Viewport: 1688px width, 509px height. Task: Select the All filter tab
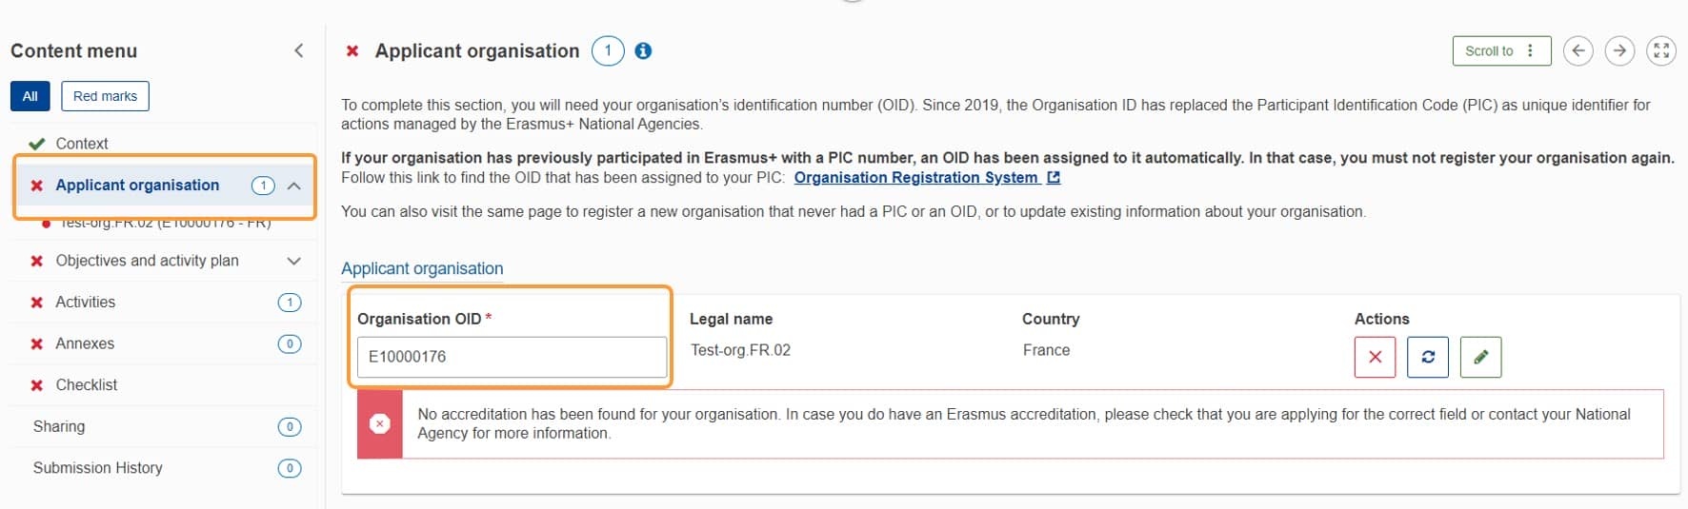coord(30,96)
